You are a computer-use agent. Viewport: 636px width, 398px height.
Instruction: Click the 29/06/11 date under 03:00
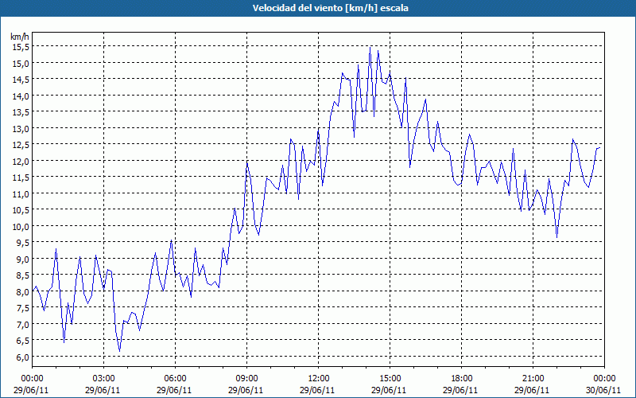pos(103,390)
